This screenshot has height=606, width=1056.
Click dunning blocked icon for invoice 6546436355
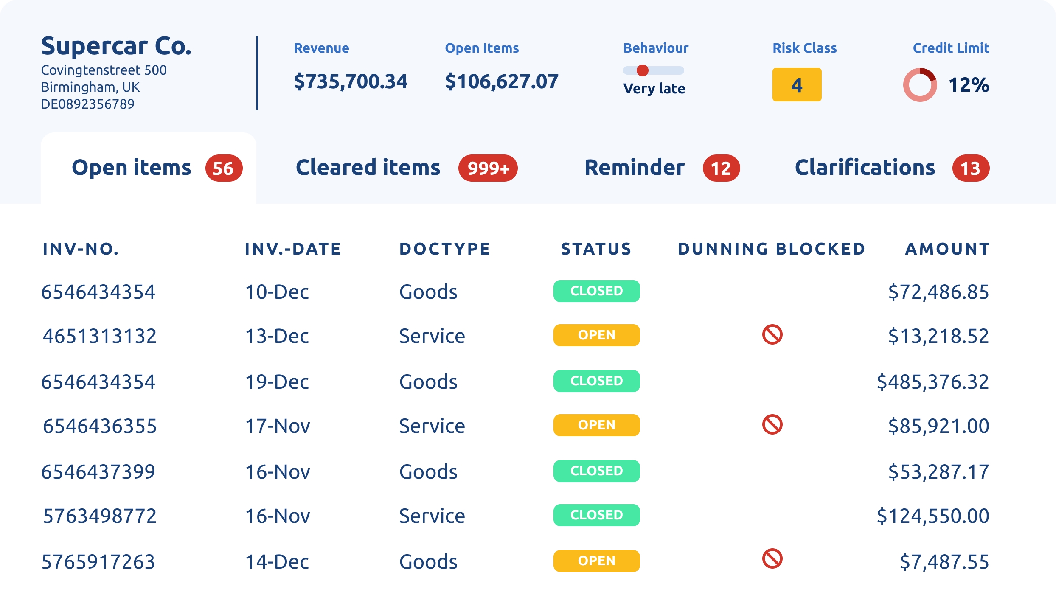[772, 424]
